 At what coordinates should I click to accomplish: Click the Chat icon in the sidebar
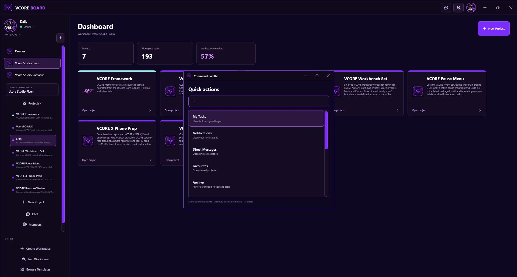pos(28,214)
